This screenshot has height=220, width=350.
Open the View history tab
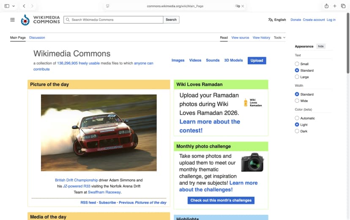(x=261, y=38)
